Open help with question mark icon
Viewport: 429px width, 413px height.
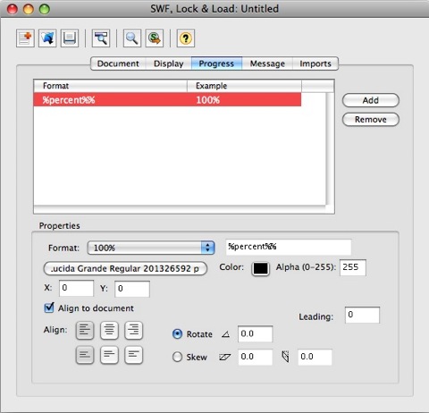point(186,38)
